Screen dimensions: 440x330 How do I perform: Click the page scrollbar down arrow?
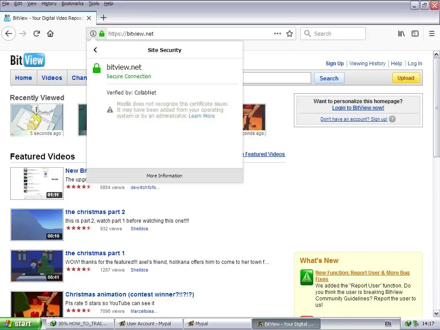pos(437,313)
